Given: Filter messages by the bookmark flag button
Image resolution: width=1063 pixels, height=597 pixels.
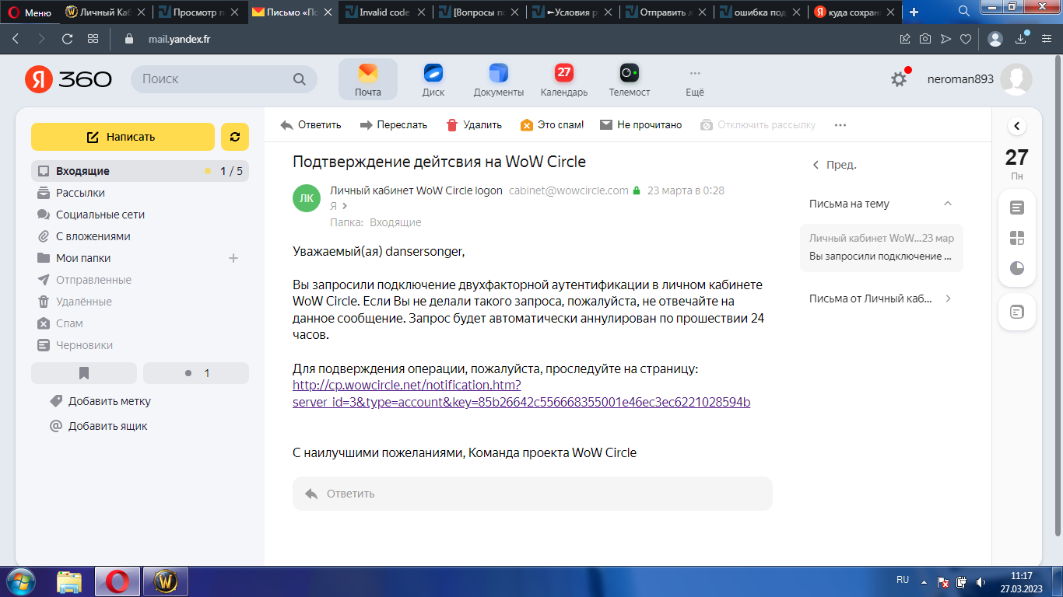Looking at the screenshot, I should (x=84, y=373).
